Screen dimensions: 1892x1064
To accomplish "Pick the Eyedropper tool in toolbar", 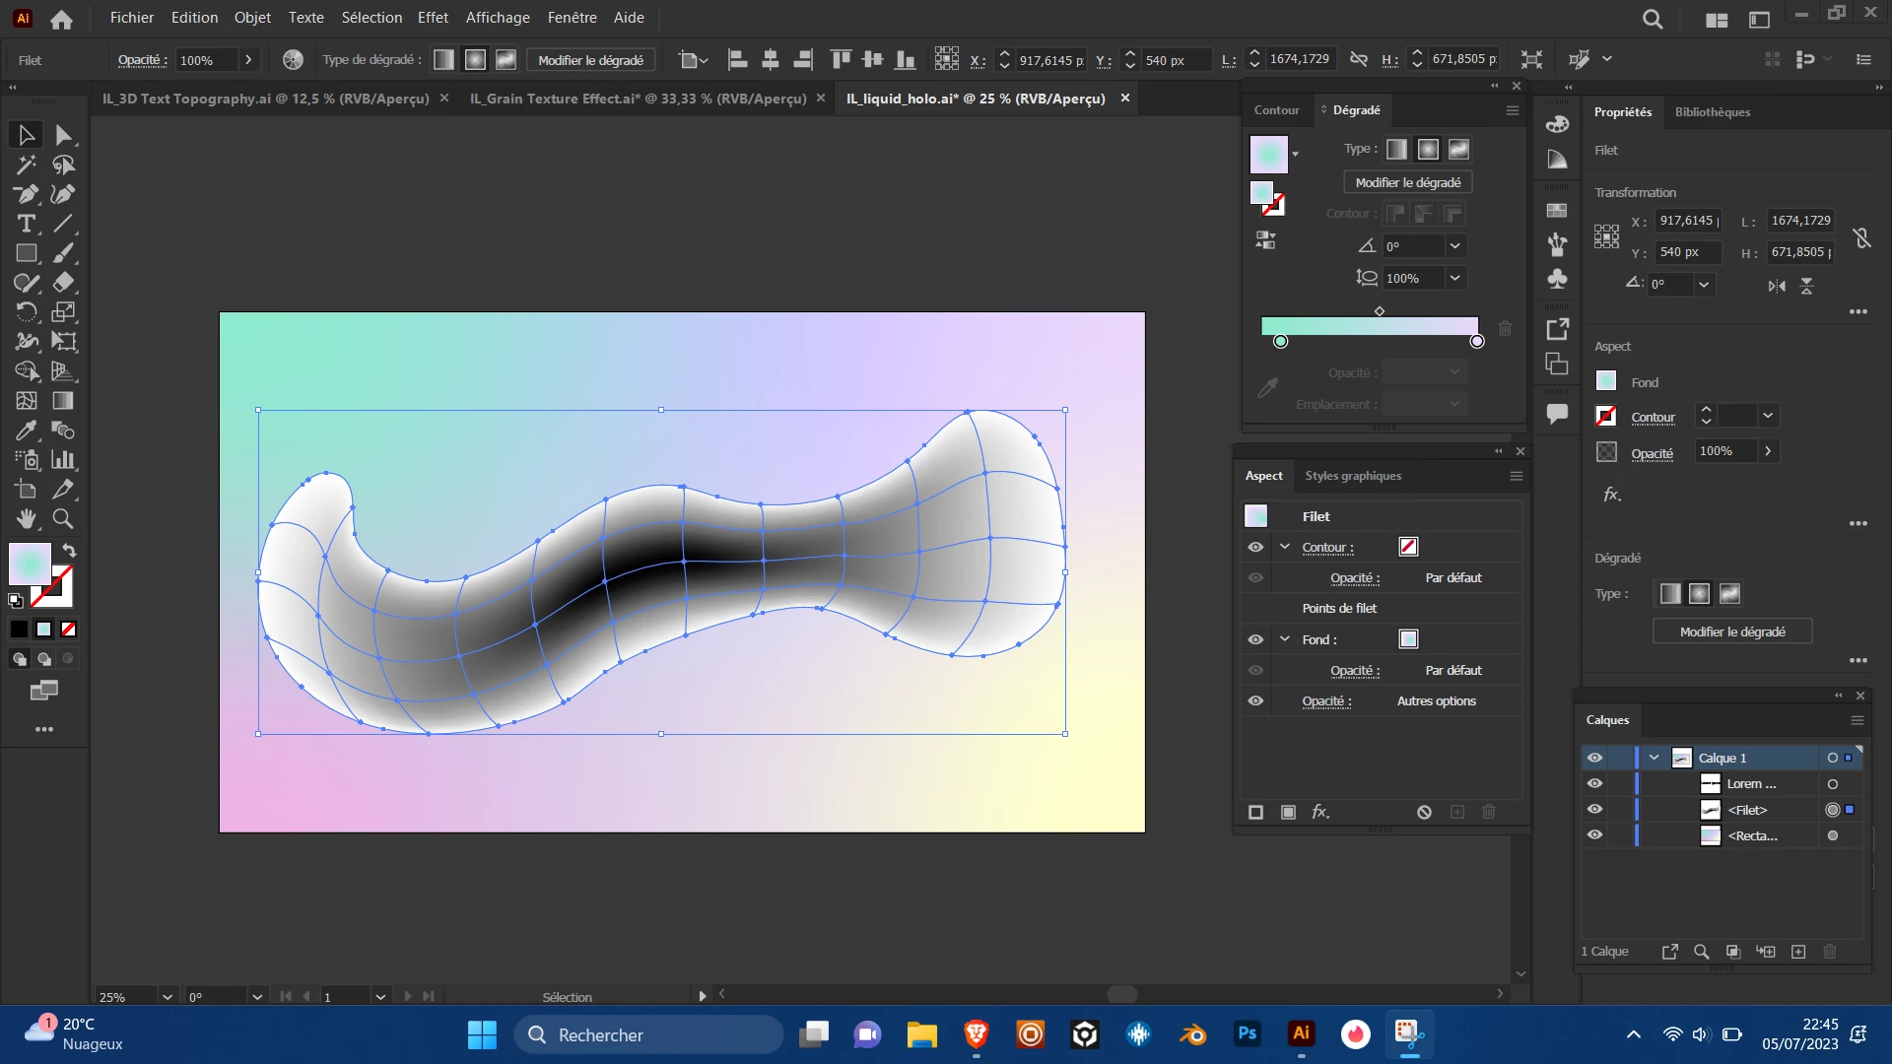I will [x=27, y=431].
